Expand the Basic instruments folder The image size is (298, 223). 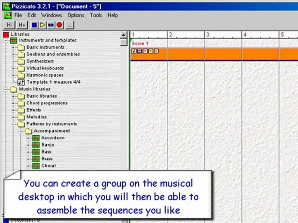click(13, 47)
